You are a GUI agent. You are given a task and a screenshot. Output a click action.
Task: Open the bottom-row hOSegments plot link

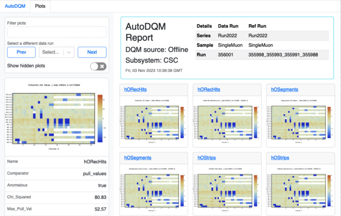pos(138,158)
